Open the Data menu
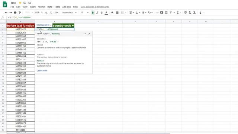238x134 pixels. [49, 7]
